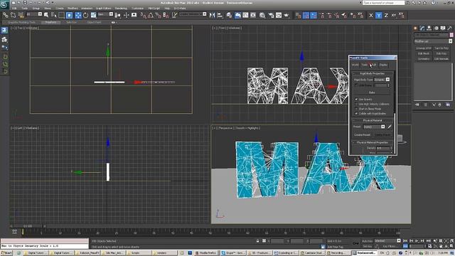Toggle Use Gravity checkbox
This screenshot has height=256, width=455.
tap(356, 100)
